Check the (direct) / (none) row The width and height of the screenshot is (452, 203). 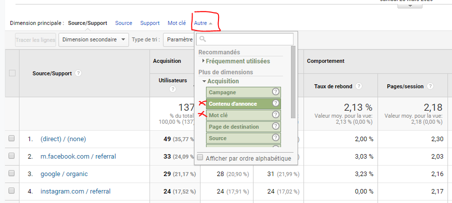coord(11,138)
